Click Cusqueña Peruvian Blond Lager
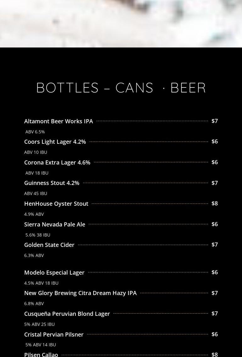242x357 pixels. pos(67,314)
